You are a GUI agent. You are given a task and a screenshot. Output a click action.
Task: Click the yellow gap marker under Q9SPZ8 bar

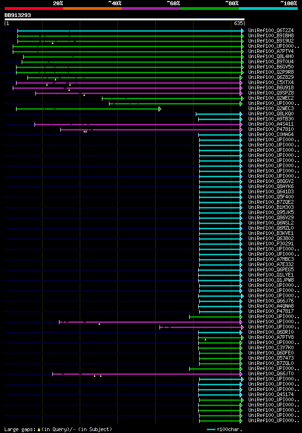point(84,95)
